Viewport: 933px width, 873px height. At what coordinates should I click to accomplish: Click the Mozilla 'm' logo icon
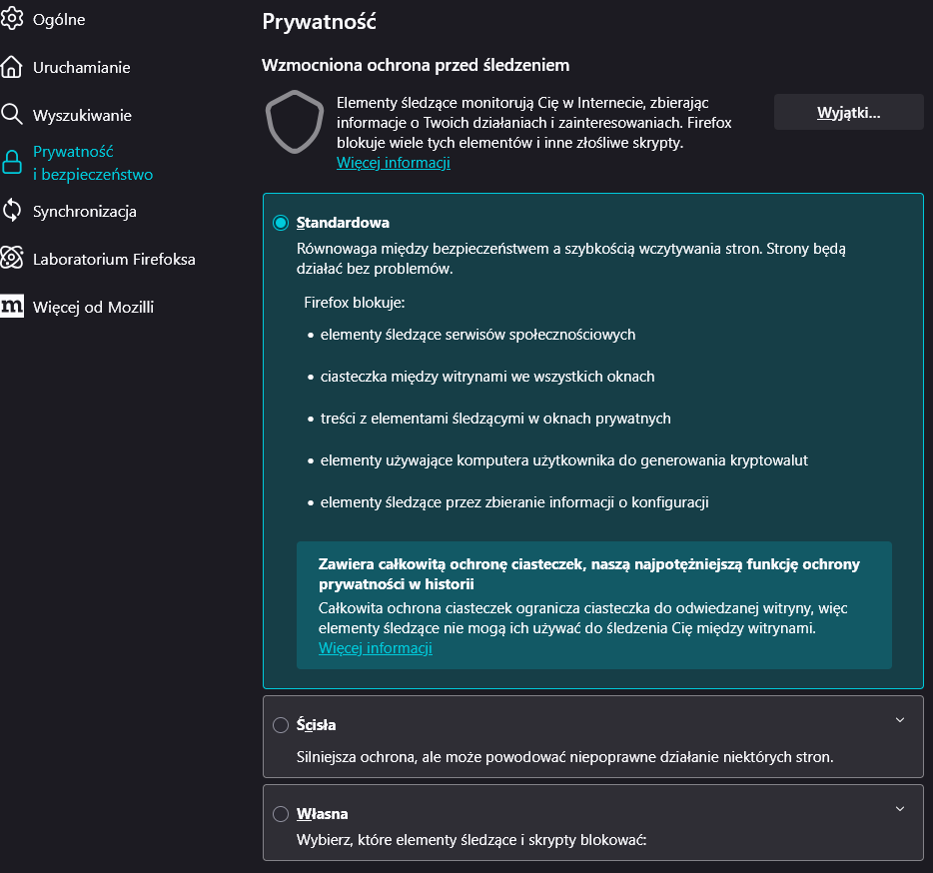12,307
